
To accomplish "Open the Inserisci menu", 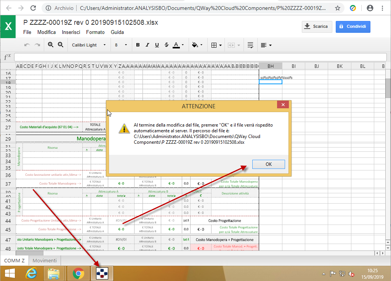I will [x=71, y=32].
